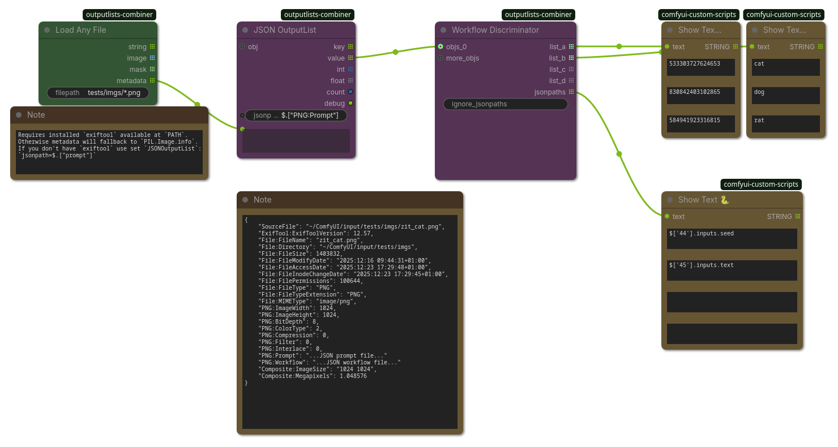The height and width of the screenshot is (447, 838).
Task: Click the link midpoint between value and objs_0
Action: click(396, 52)
